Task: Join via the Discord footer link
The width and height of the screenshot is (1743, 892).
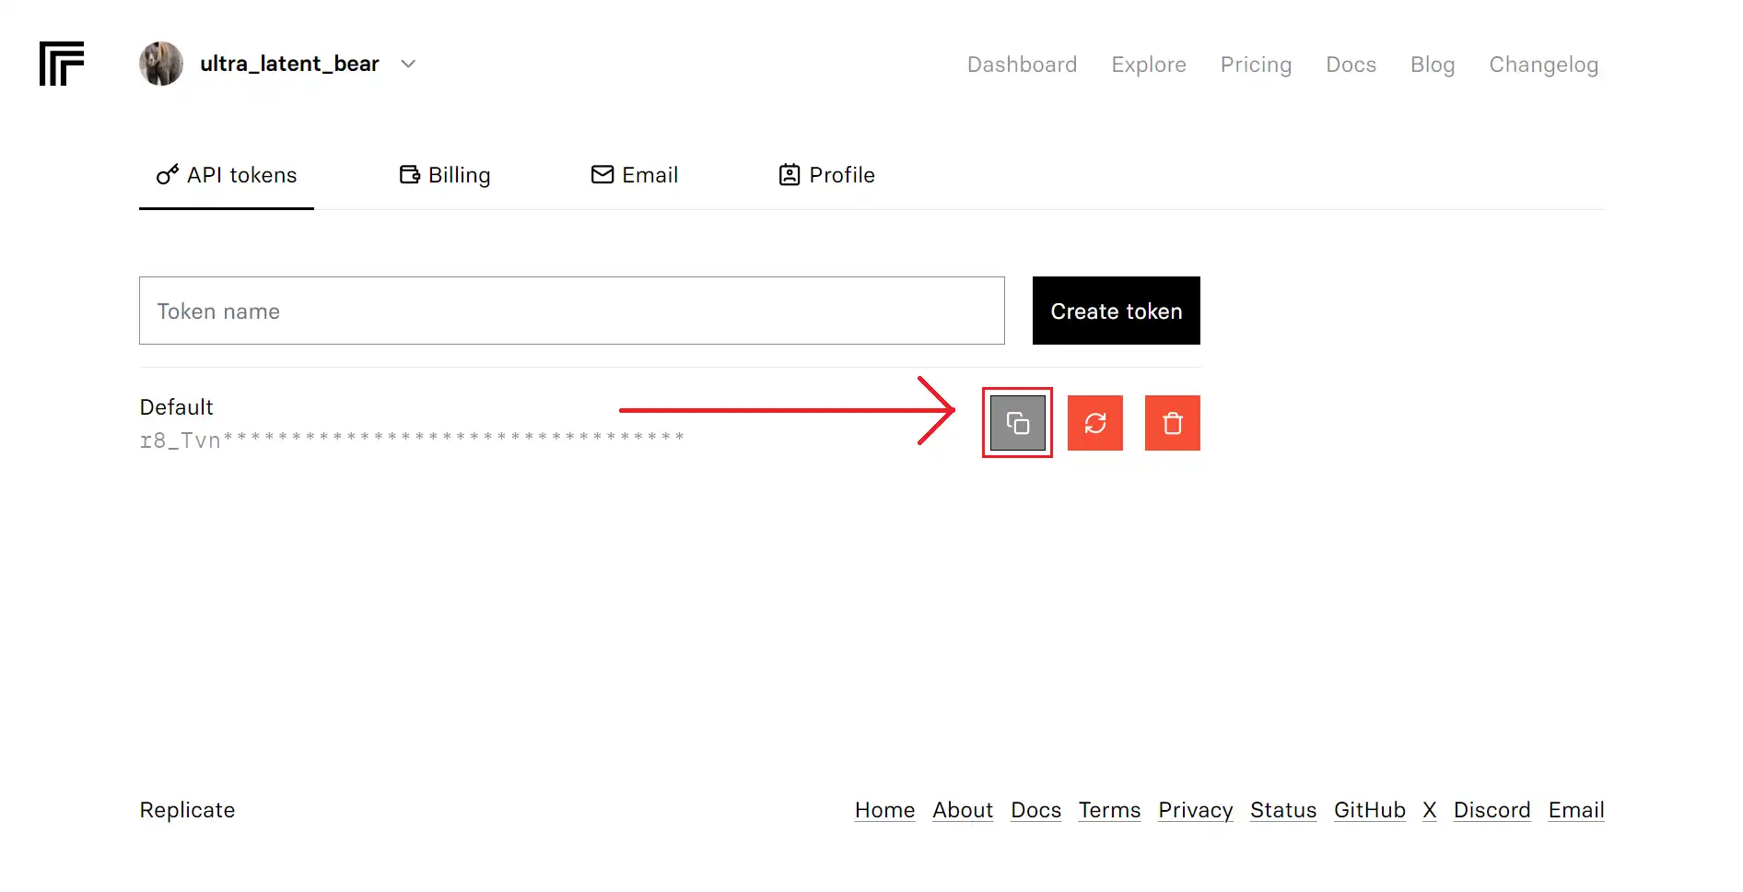Action: 1491,810
